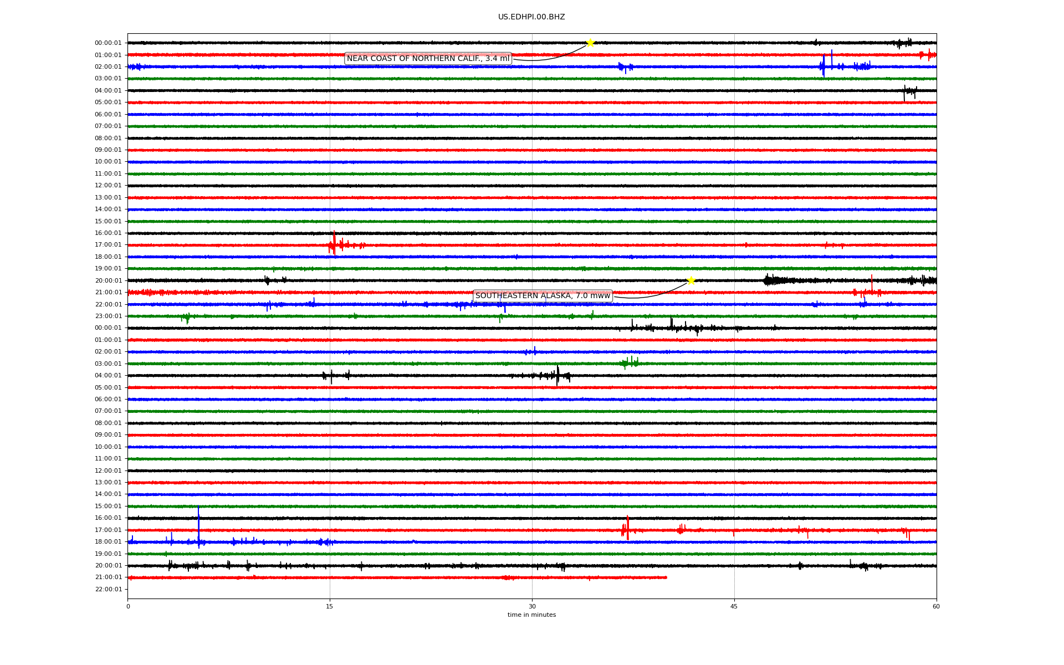Click the yellow star on Southeastern Alaska event
Screen dimensions: 1064x665
691,280
